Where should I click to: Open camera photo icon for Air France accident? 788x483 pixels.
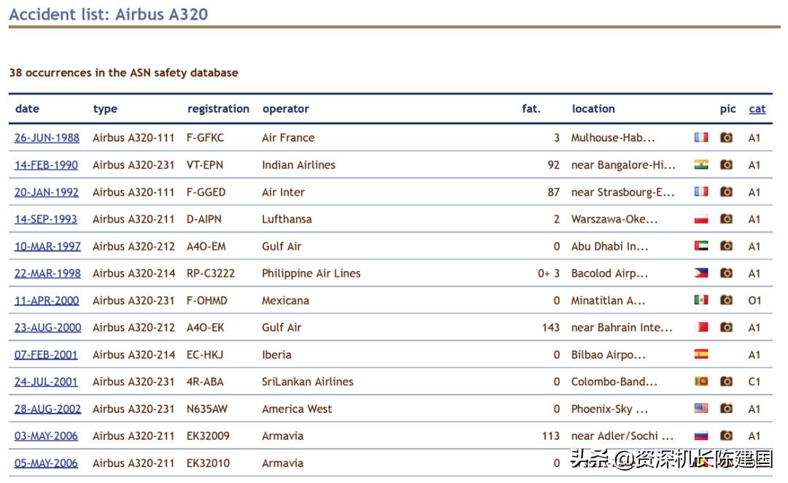[x=726, y=137]
